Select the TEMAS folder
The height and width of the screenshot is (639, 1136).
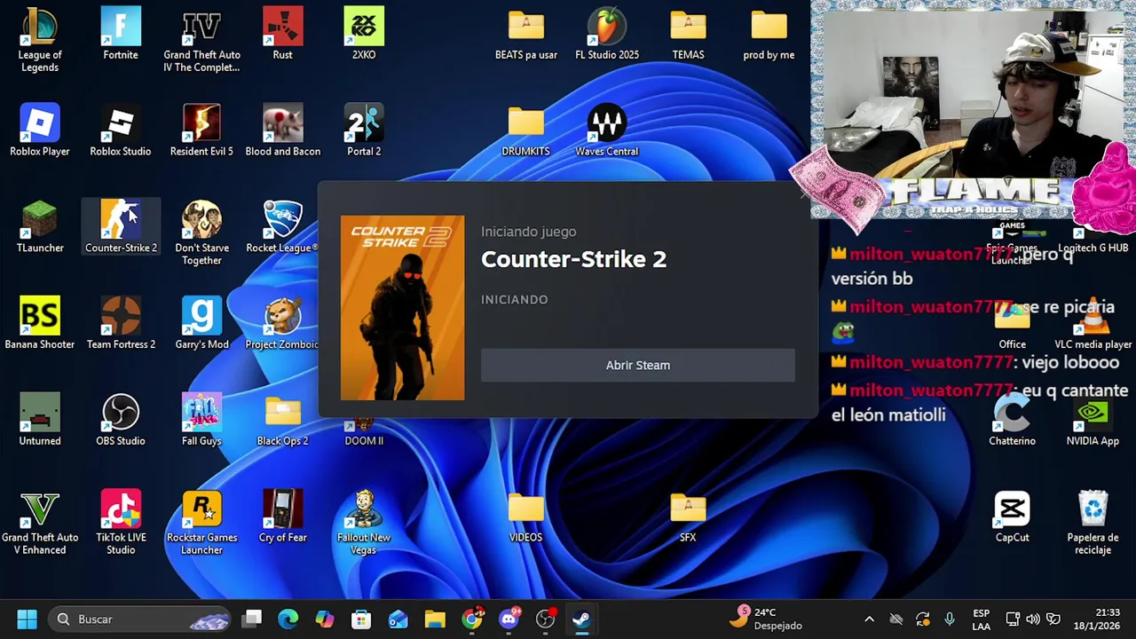pos(688,35)
